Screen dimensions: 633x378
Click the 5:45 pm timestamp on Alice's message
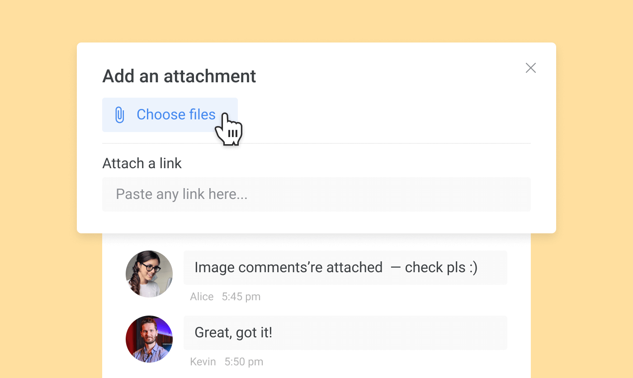click(x=241, y=297)
